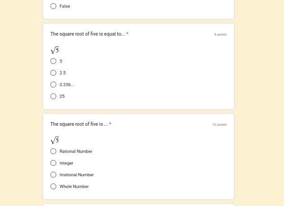Select the 'Whole Number' radio button

53,187
